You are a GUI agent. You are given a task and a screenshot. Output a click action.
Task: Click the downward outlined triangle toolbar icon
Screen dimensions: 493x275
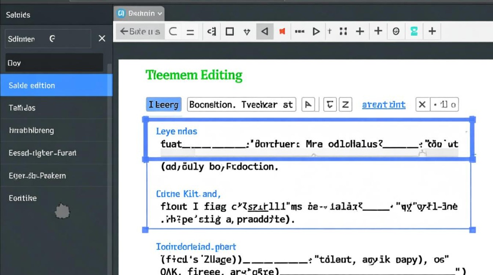click(247, 32)
